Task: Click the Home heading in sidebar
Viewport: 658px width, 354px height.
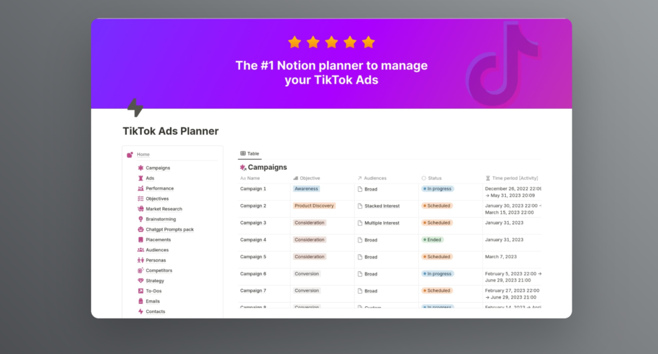Action: coord(143,154)
